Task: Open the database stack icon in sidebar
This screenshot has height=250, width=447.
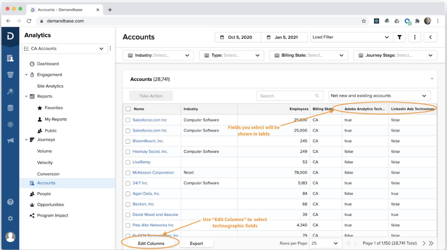Action: [10, 108]
